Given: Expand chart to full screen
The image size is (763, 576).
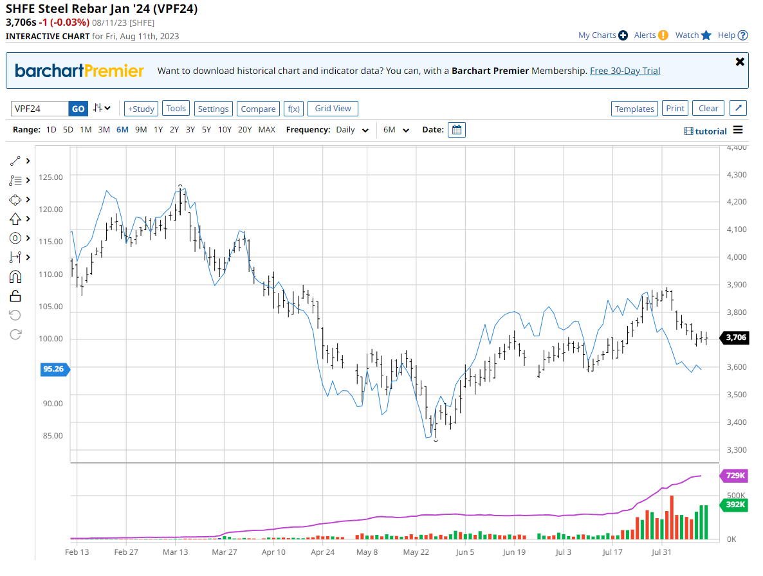Looking at the screenshot, I should pyautogui.click(x=739, y=109).
